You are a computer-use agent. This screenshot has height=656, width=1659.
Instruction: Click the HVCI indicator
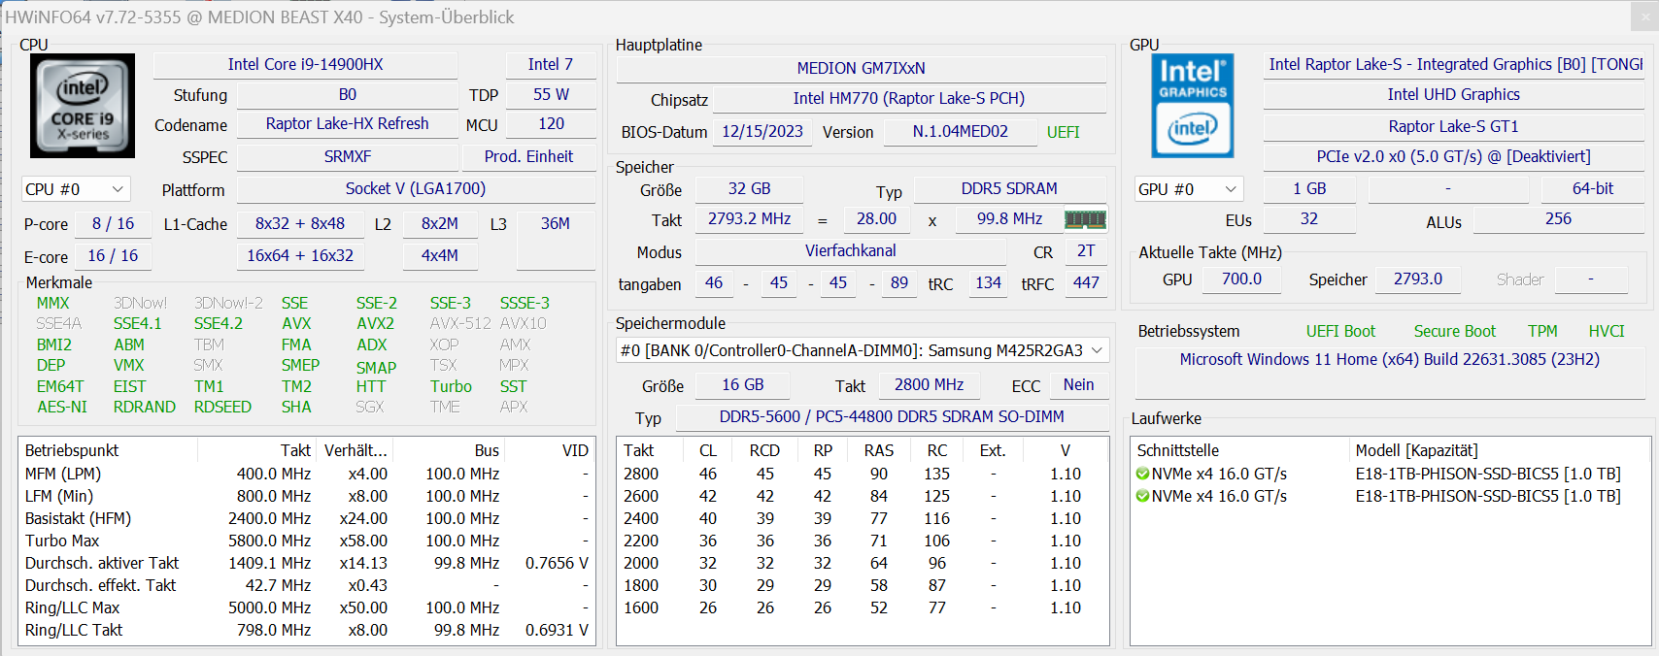click(1607, 331)
